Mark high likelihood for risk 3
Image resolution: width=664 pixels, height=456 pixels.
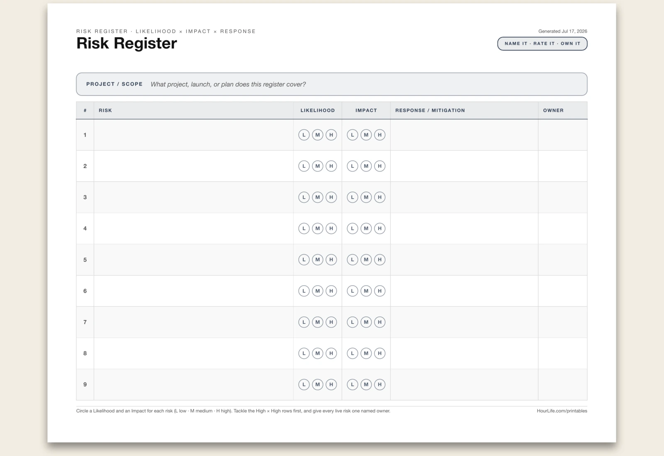tap(331, 197)
